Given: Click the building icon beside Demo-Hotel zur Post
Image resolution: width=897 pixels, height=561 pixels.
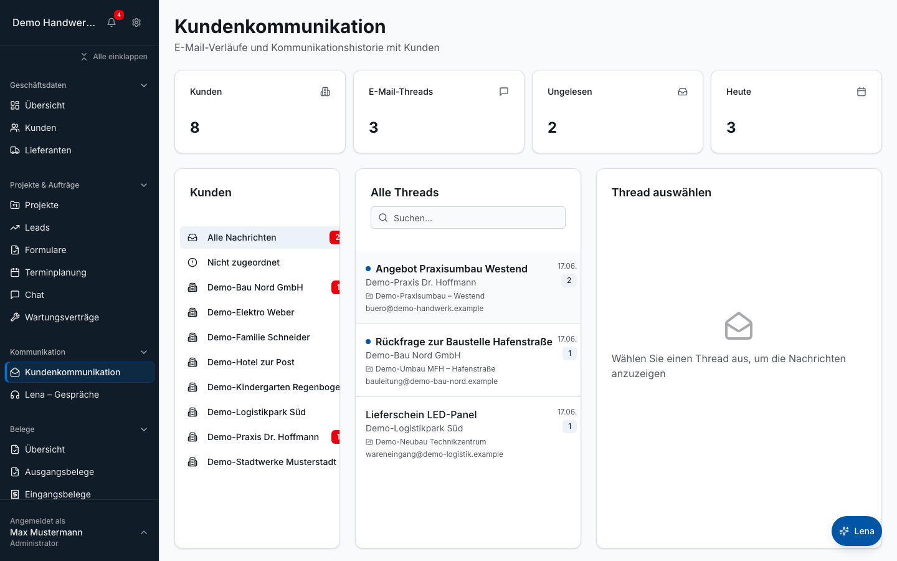Looking at the screenshot, I should coord(192,362).
